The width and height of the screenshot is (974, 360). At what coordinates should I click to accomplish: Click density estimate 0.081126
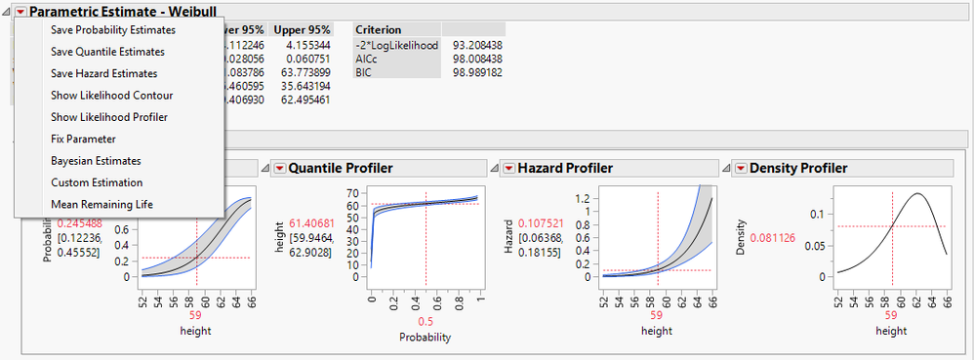(x=772, y=238)
